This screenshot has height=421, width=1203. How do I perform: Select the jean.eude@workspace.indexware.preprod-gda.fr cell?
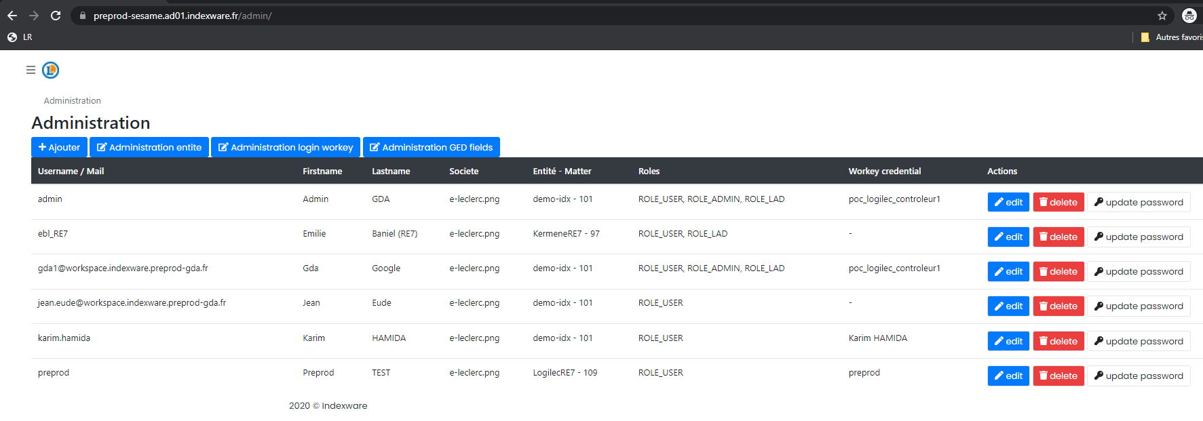132,302
